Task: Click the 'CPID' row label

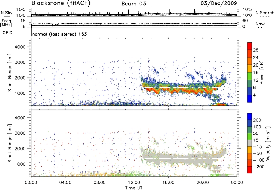Action: pyautogui.click(x=8, y=33)
